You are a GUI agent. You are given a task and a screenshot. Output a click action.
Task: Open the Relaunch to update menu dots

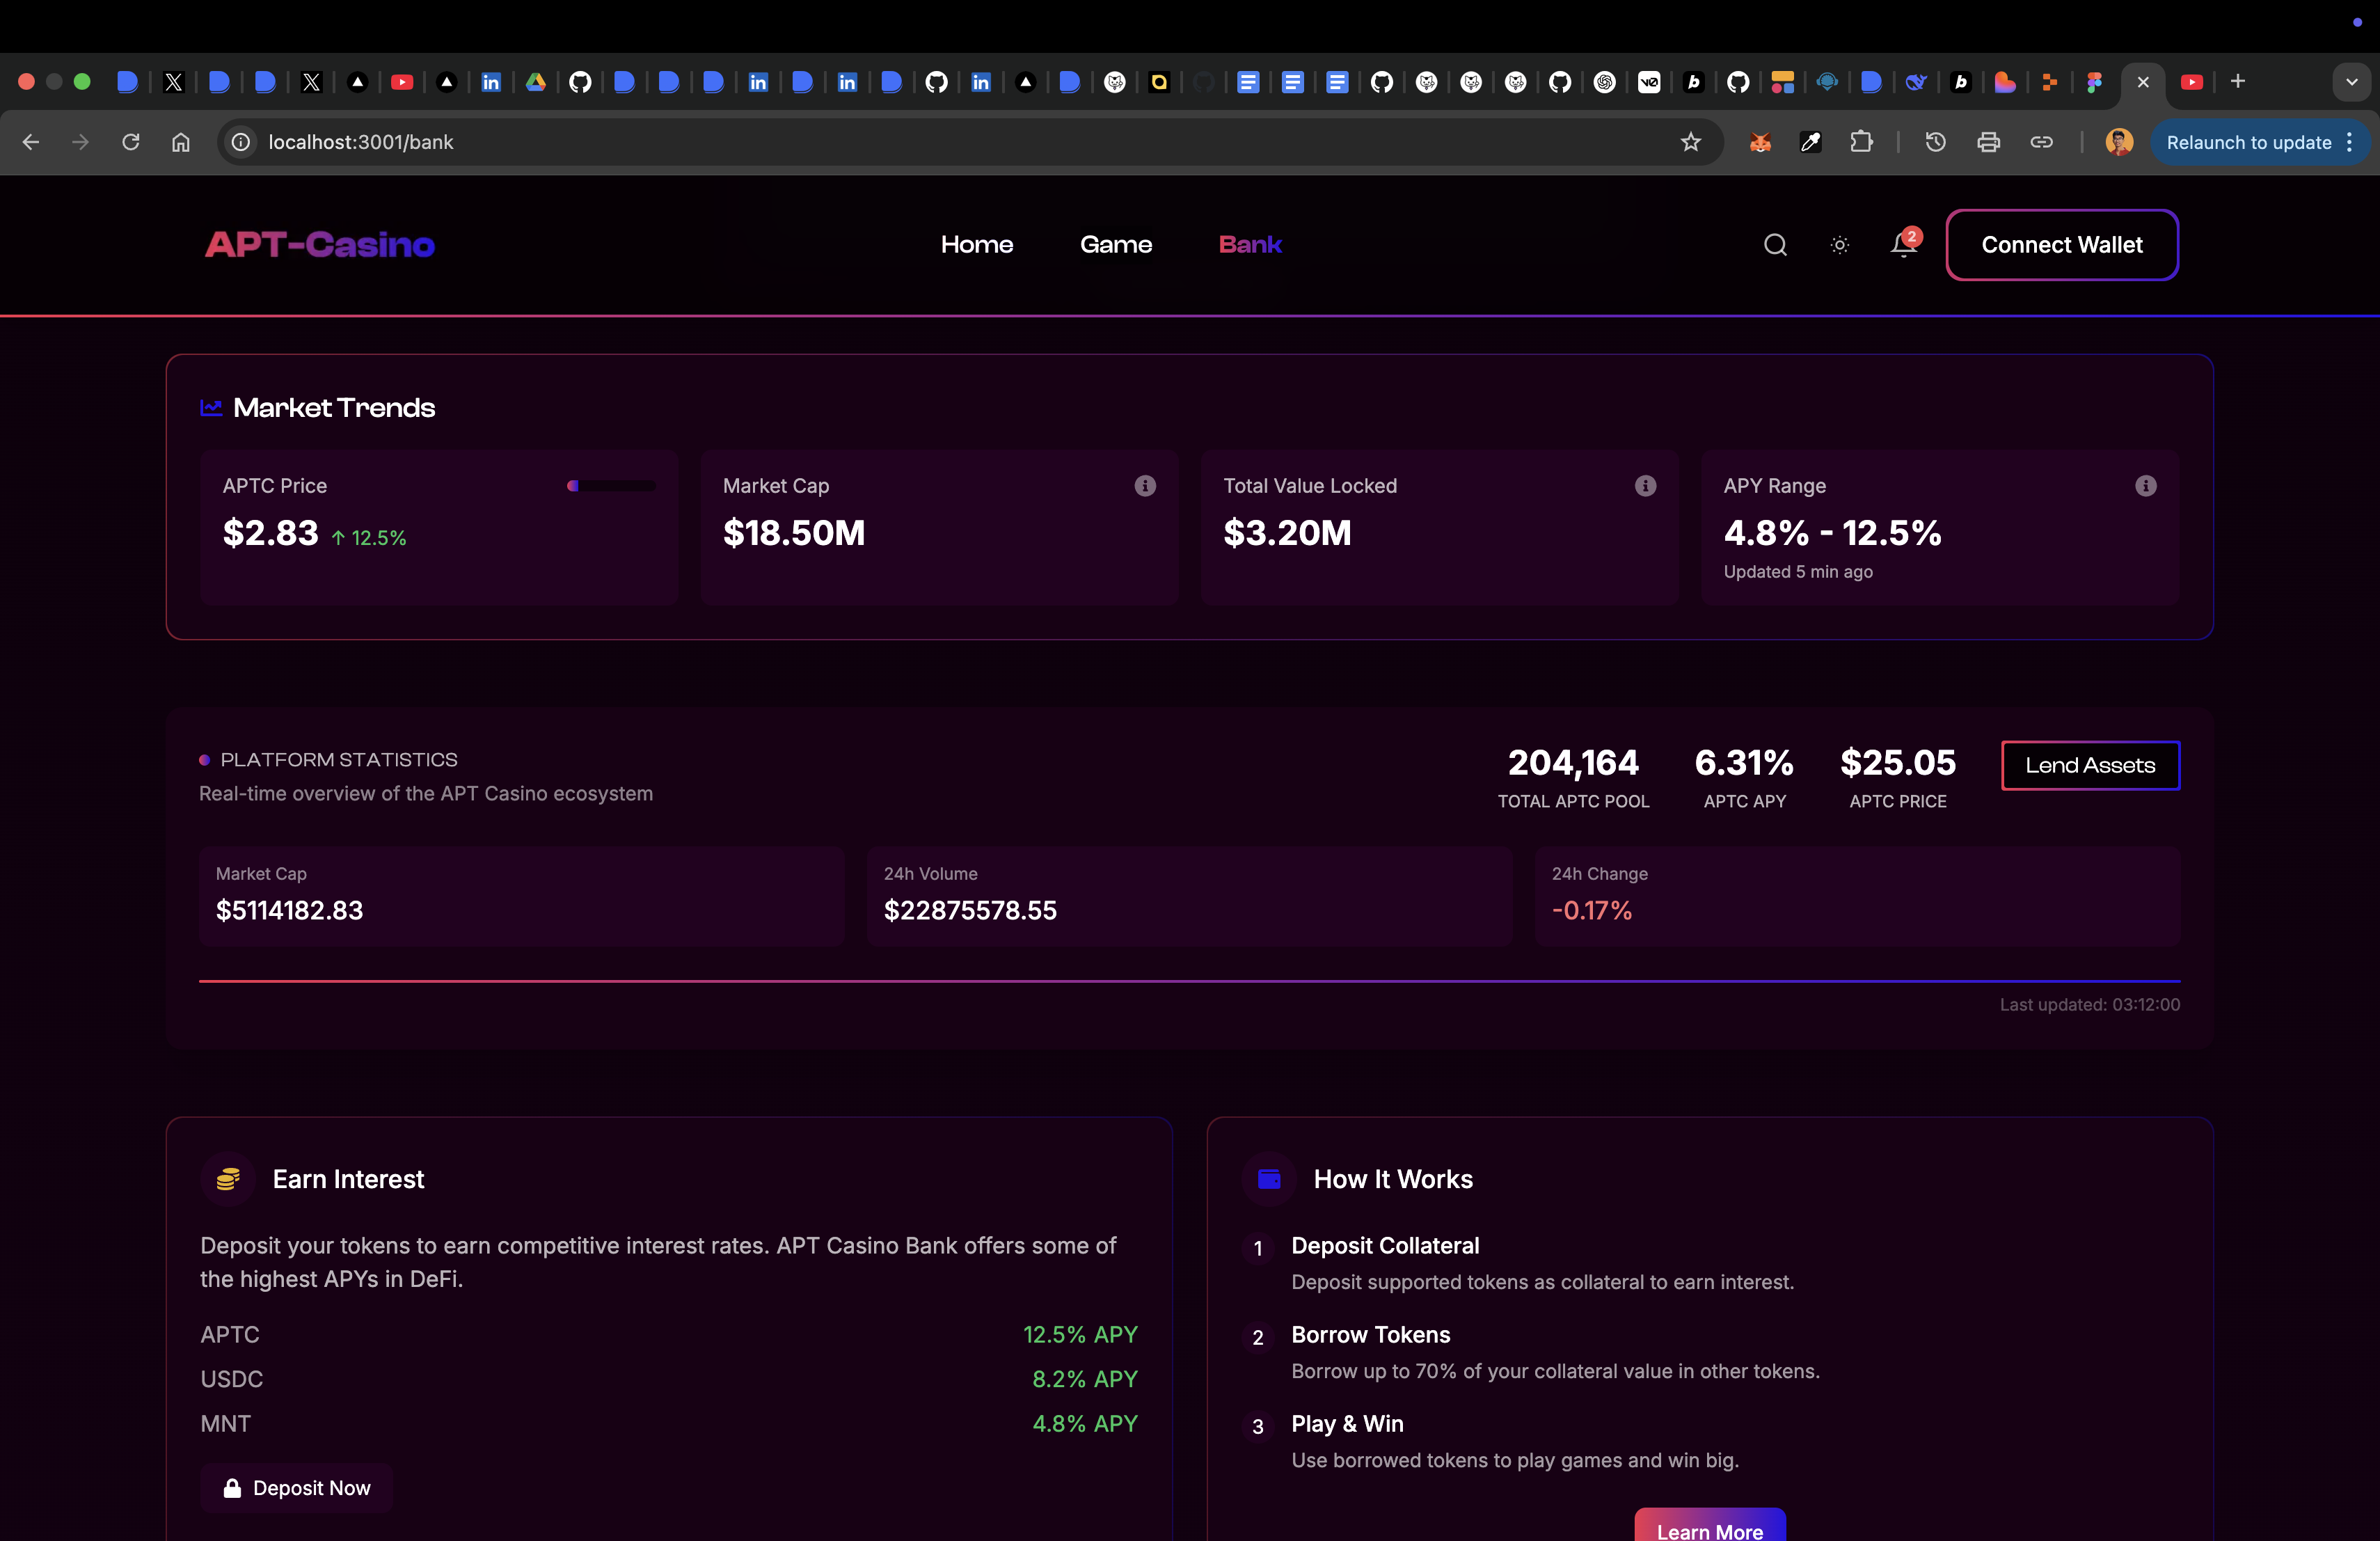pyautogui.click(x=2349, y=142)
